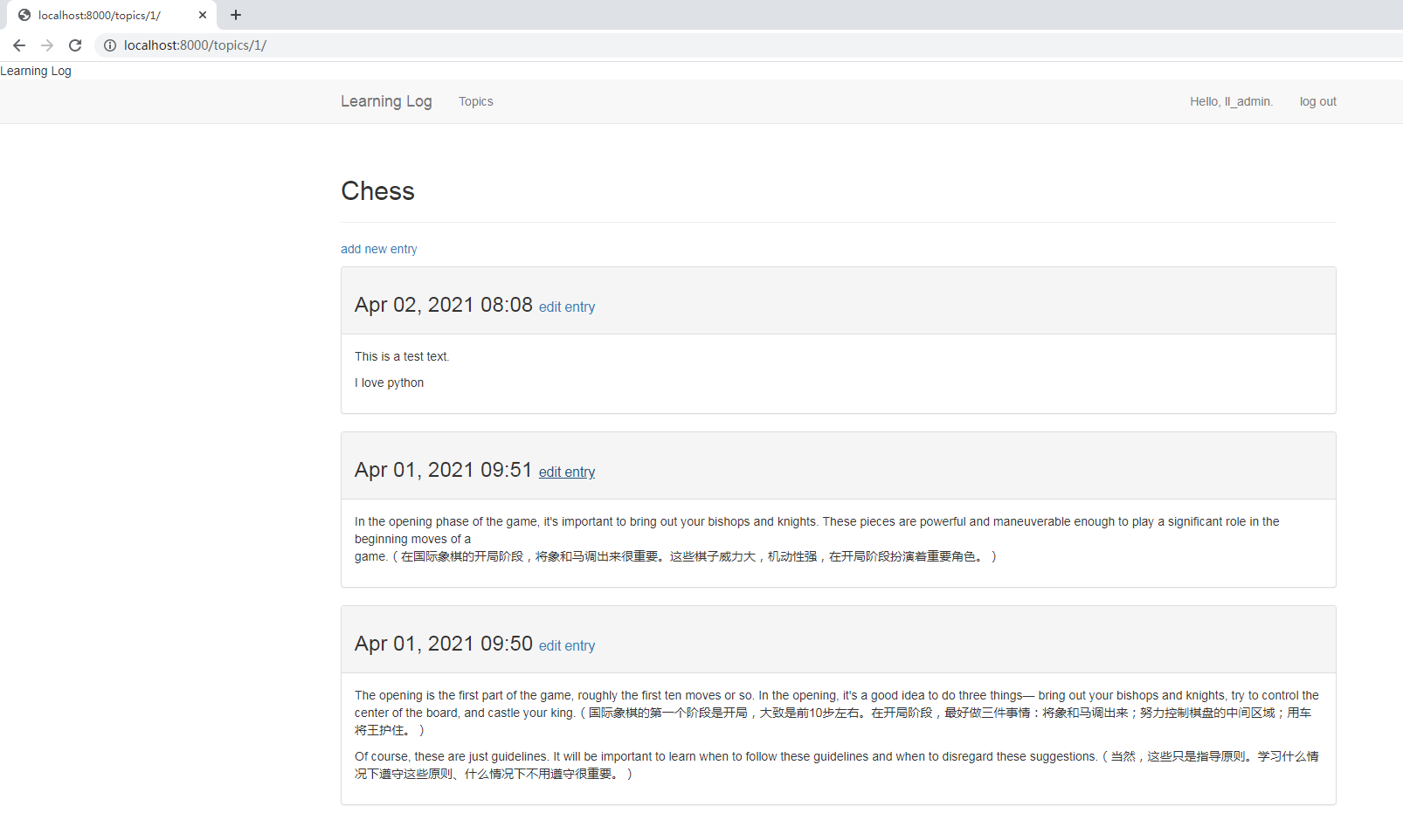This screenshot has width=1403, height=827.
Task: Click the plain 'Learning Log' text at top left
Action: coord(36,71)
